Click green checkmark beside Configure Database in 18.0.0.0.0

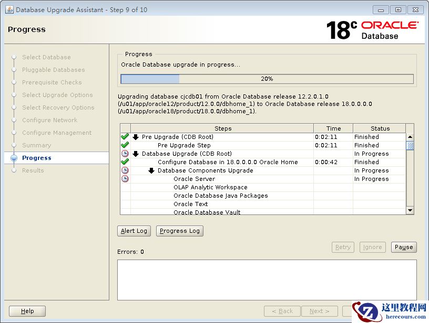coord(125,162)
